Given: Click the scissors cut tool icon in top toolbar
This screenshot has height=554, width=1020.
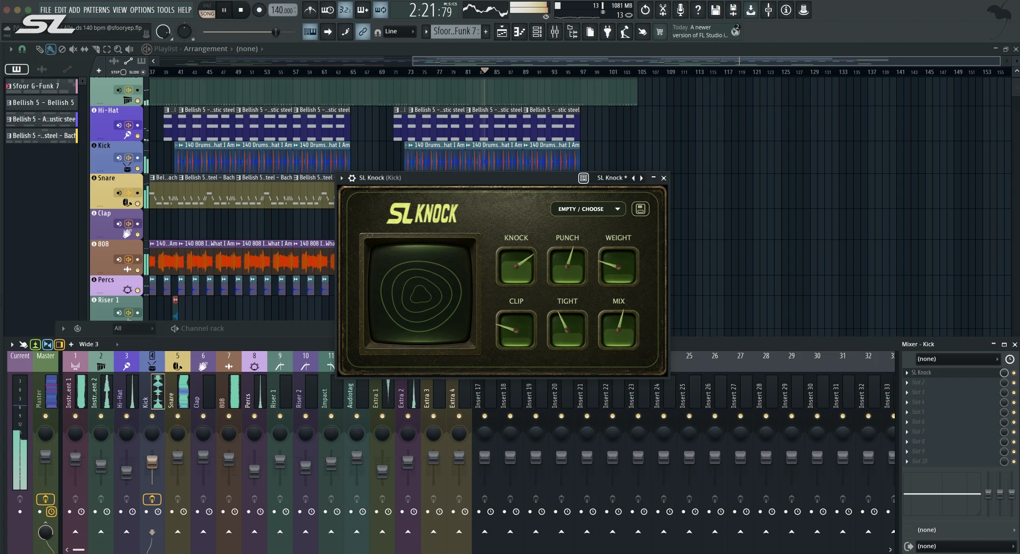Looking at the screenshot, I should click(663, 10).
